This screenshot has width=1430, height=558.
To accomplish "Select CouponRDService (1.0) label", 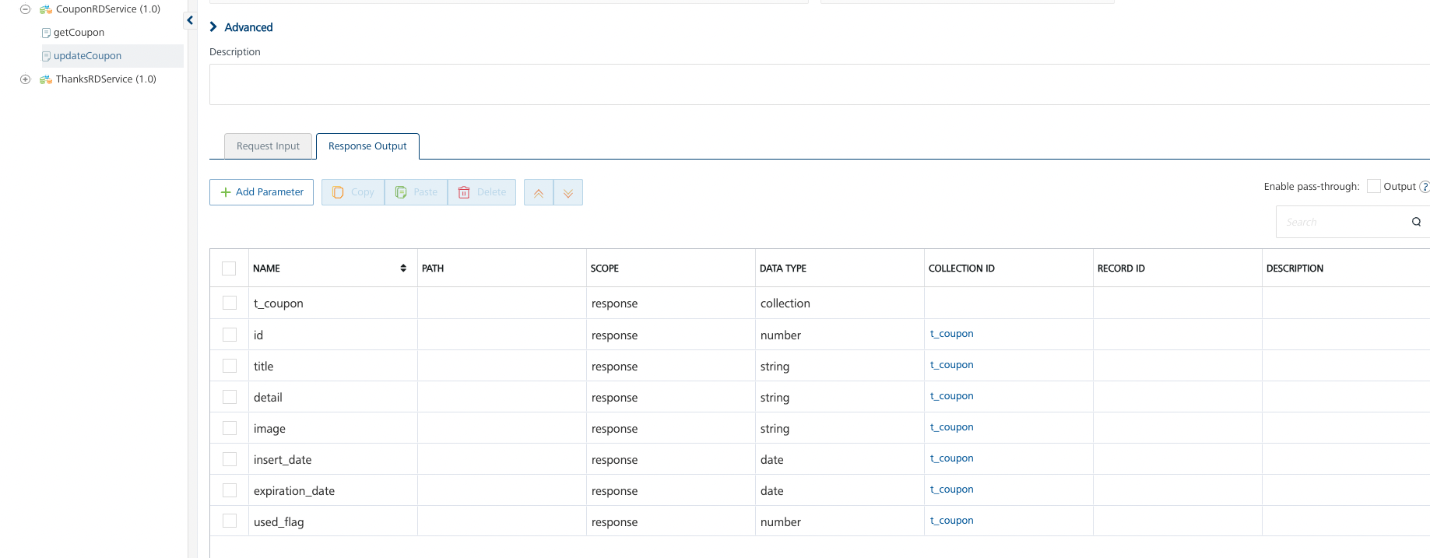I will (108, 9).
